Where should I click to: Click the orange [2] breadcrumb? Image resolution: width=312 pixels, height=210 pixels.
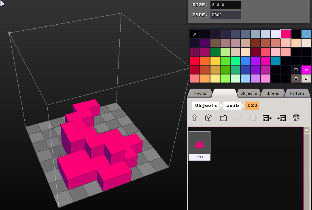(252, 105)
